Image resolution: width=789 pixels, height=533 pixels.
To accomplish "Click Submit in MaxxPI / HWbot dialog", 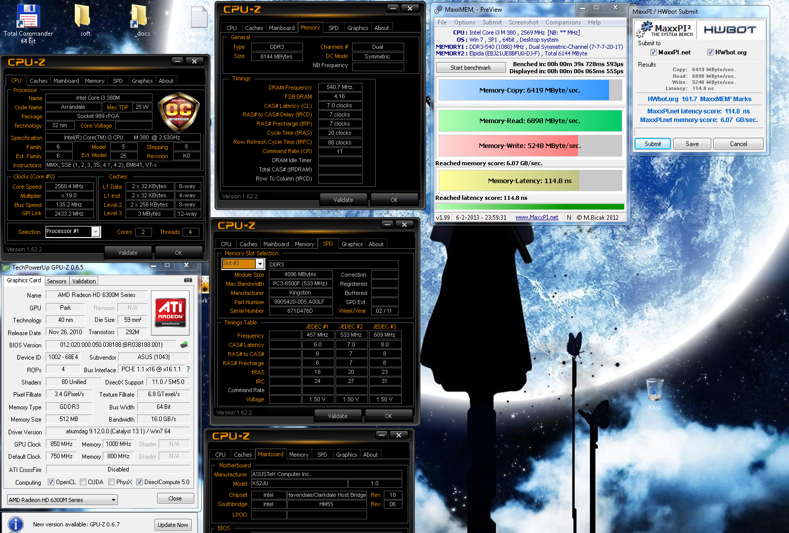I will [653, 144].
